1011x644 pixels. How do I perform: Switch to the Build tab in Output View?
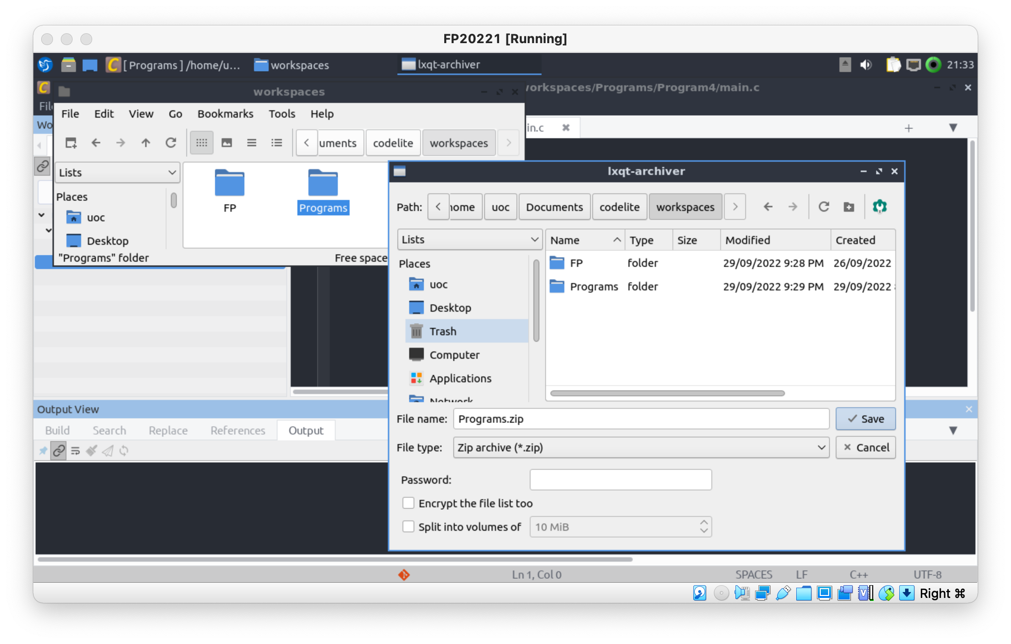point(57,430)
